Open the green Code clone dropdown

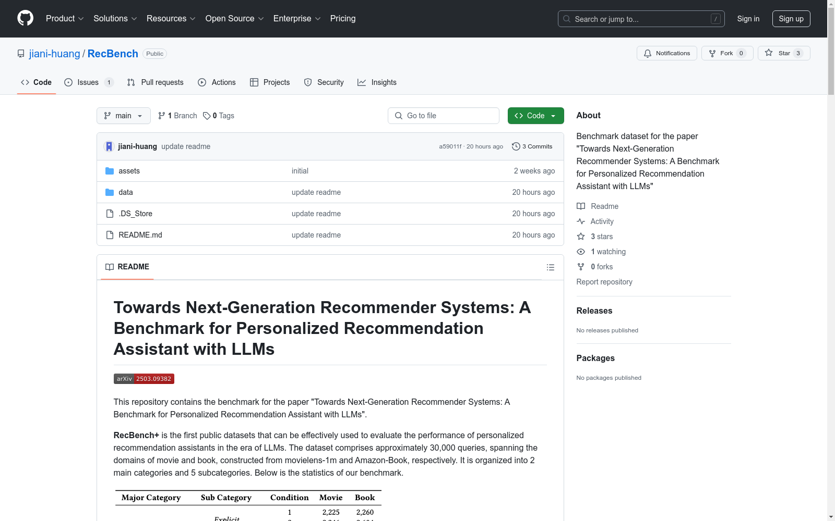point(535,116)
